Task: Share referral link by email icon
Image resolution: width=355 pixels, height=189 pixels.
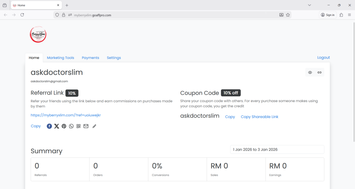Action: [86, 126]
